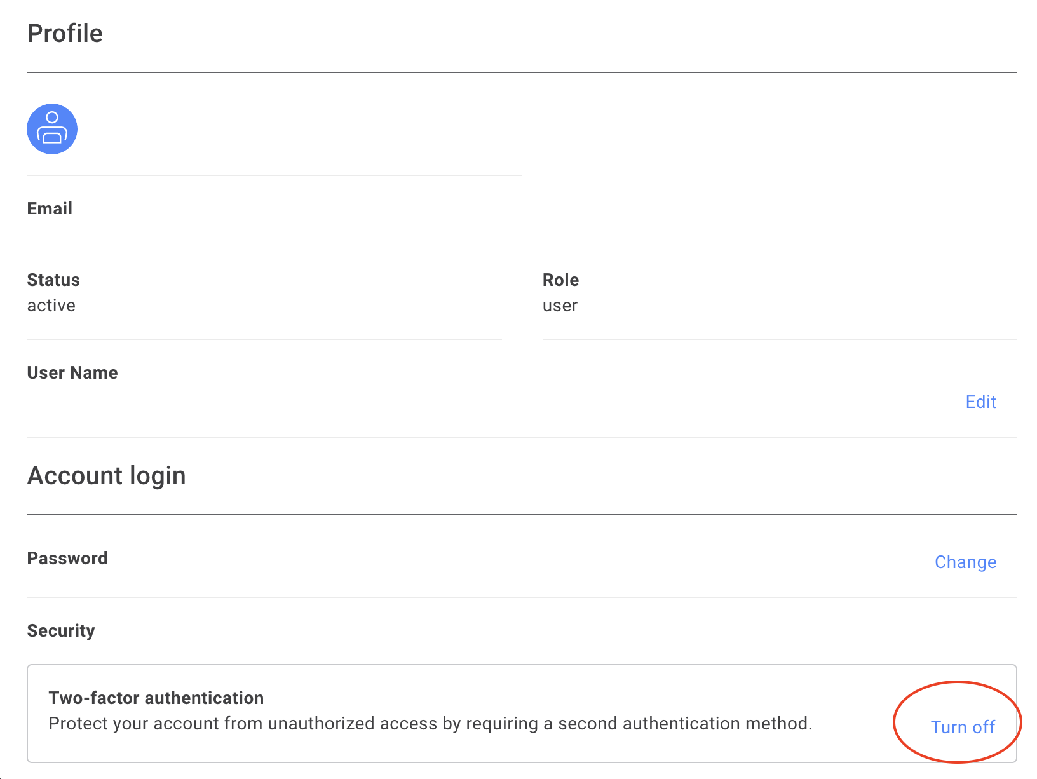The image size is (1037, 779).
Task: Click the Role value showing user
Action: coord(560,305)
